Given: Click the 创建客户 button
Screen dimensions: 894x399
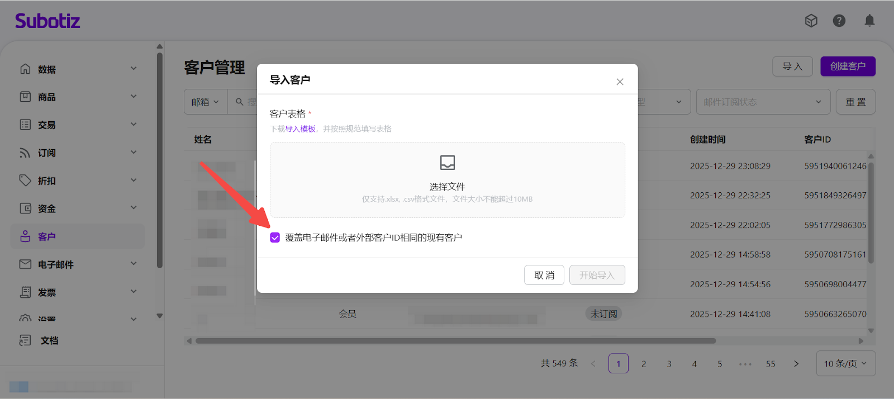Looking at the screenshot, I should (847, 66).
